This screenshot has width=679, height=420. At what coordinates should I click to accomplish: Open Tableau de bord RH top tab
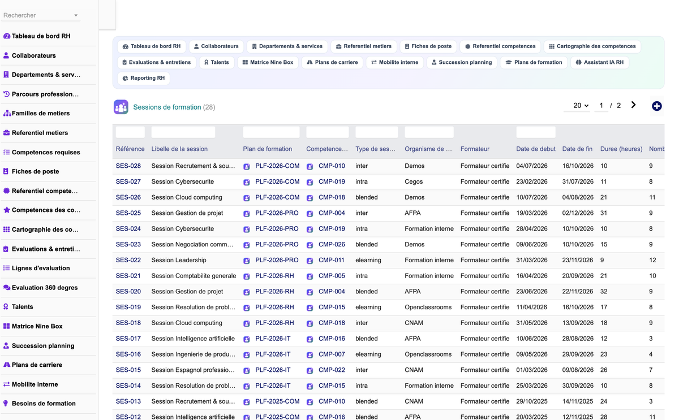152,46
